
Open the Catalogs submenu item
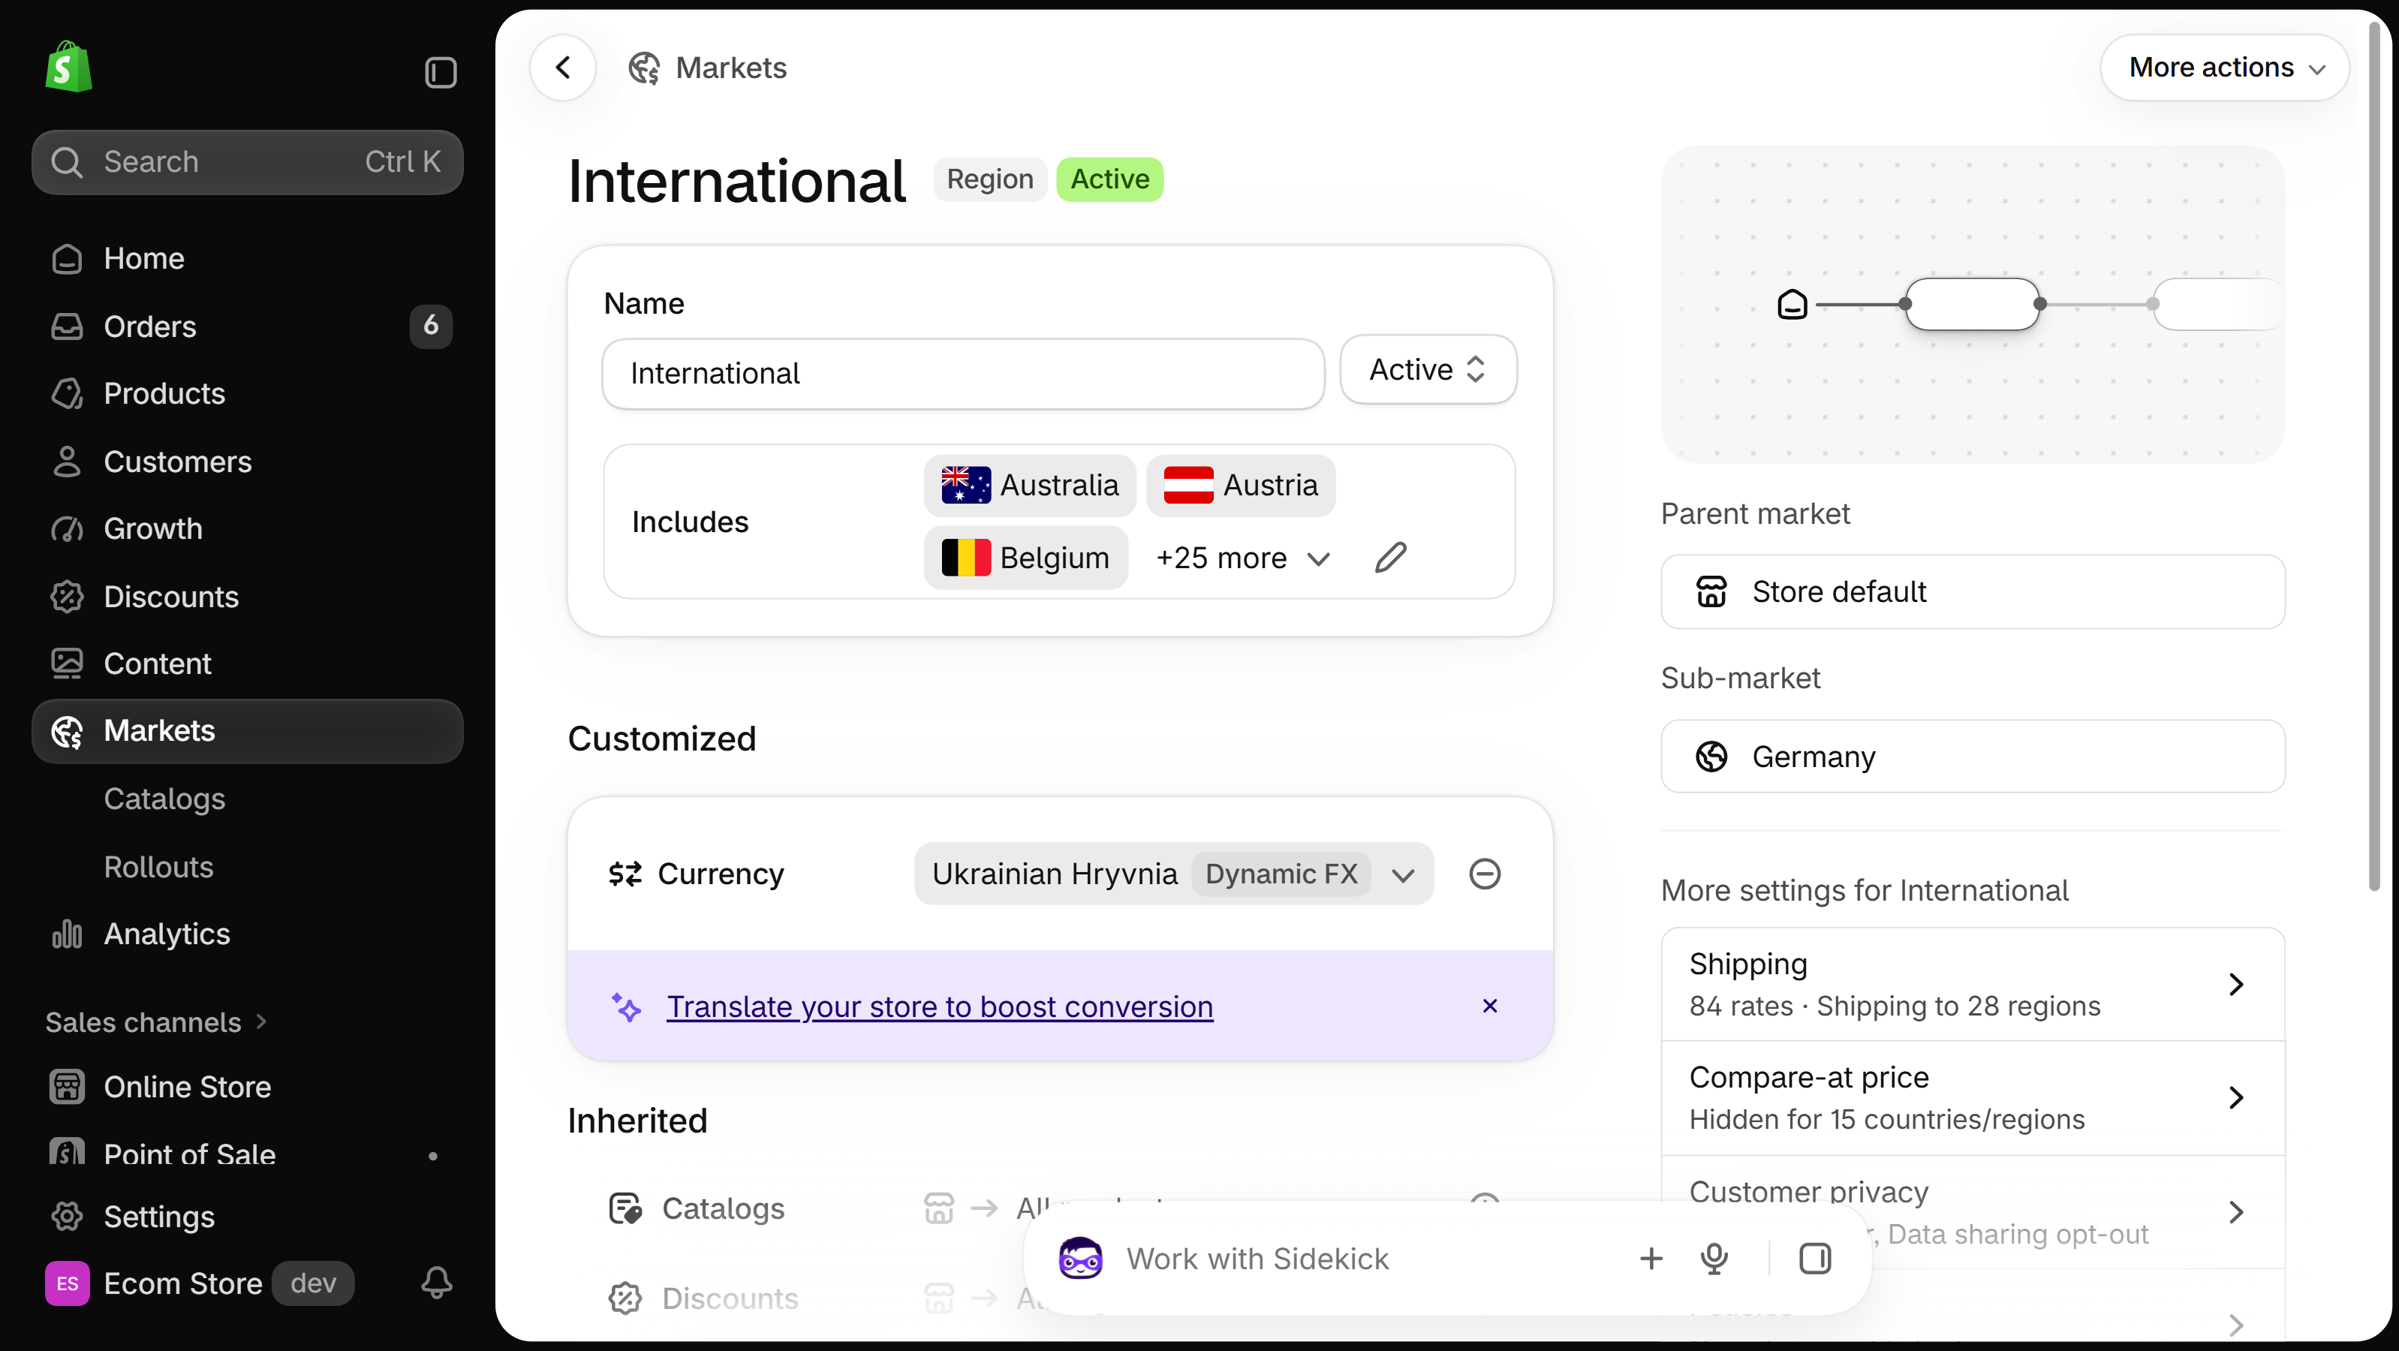click(x=165, y=799)
